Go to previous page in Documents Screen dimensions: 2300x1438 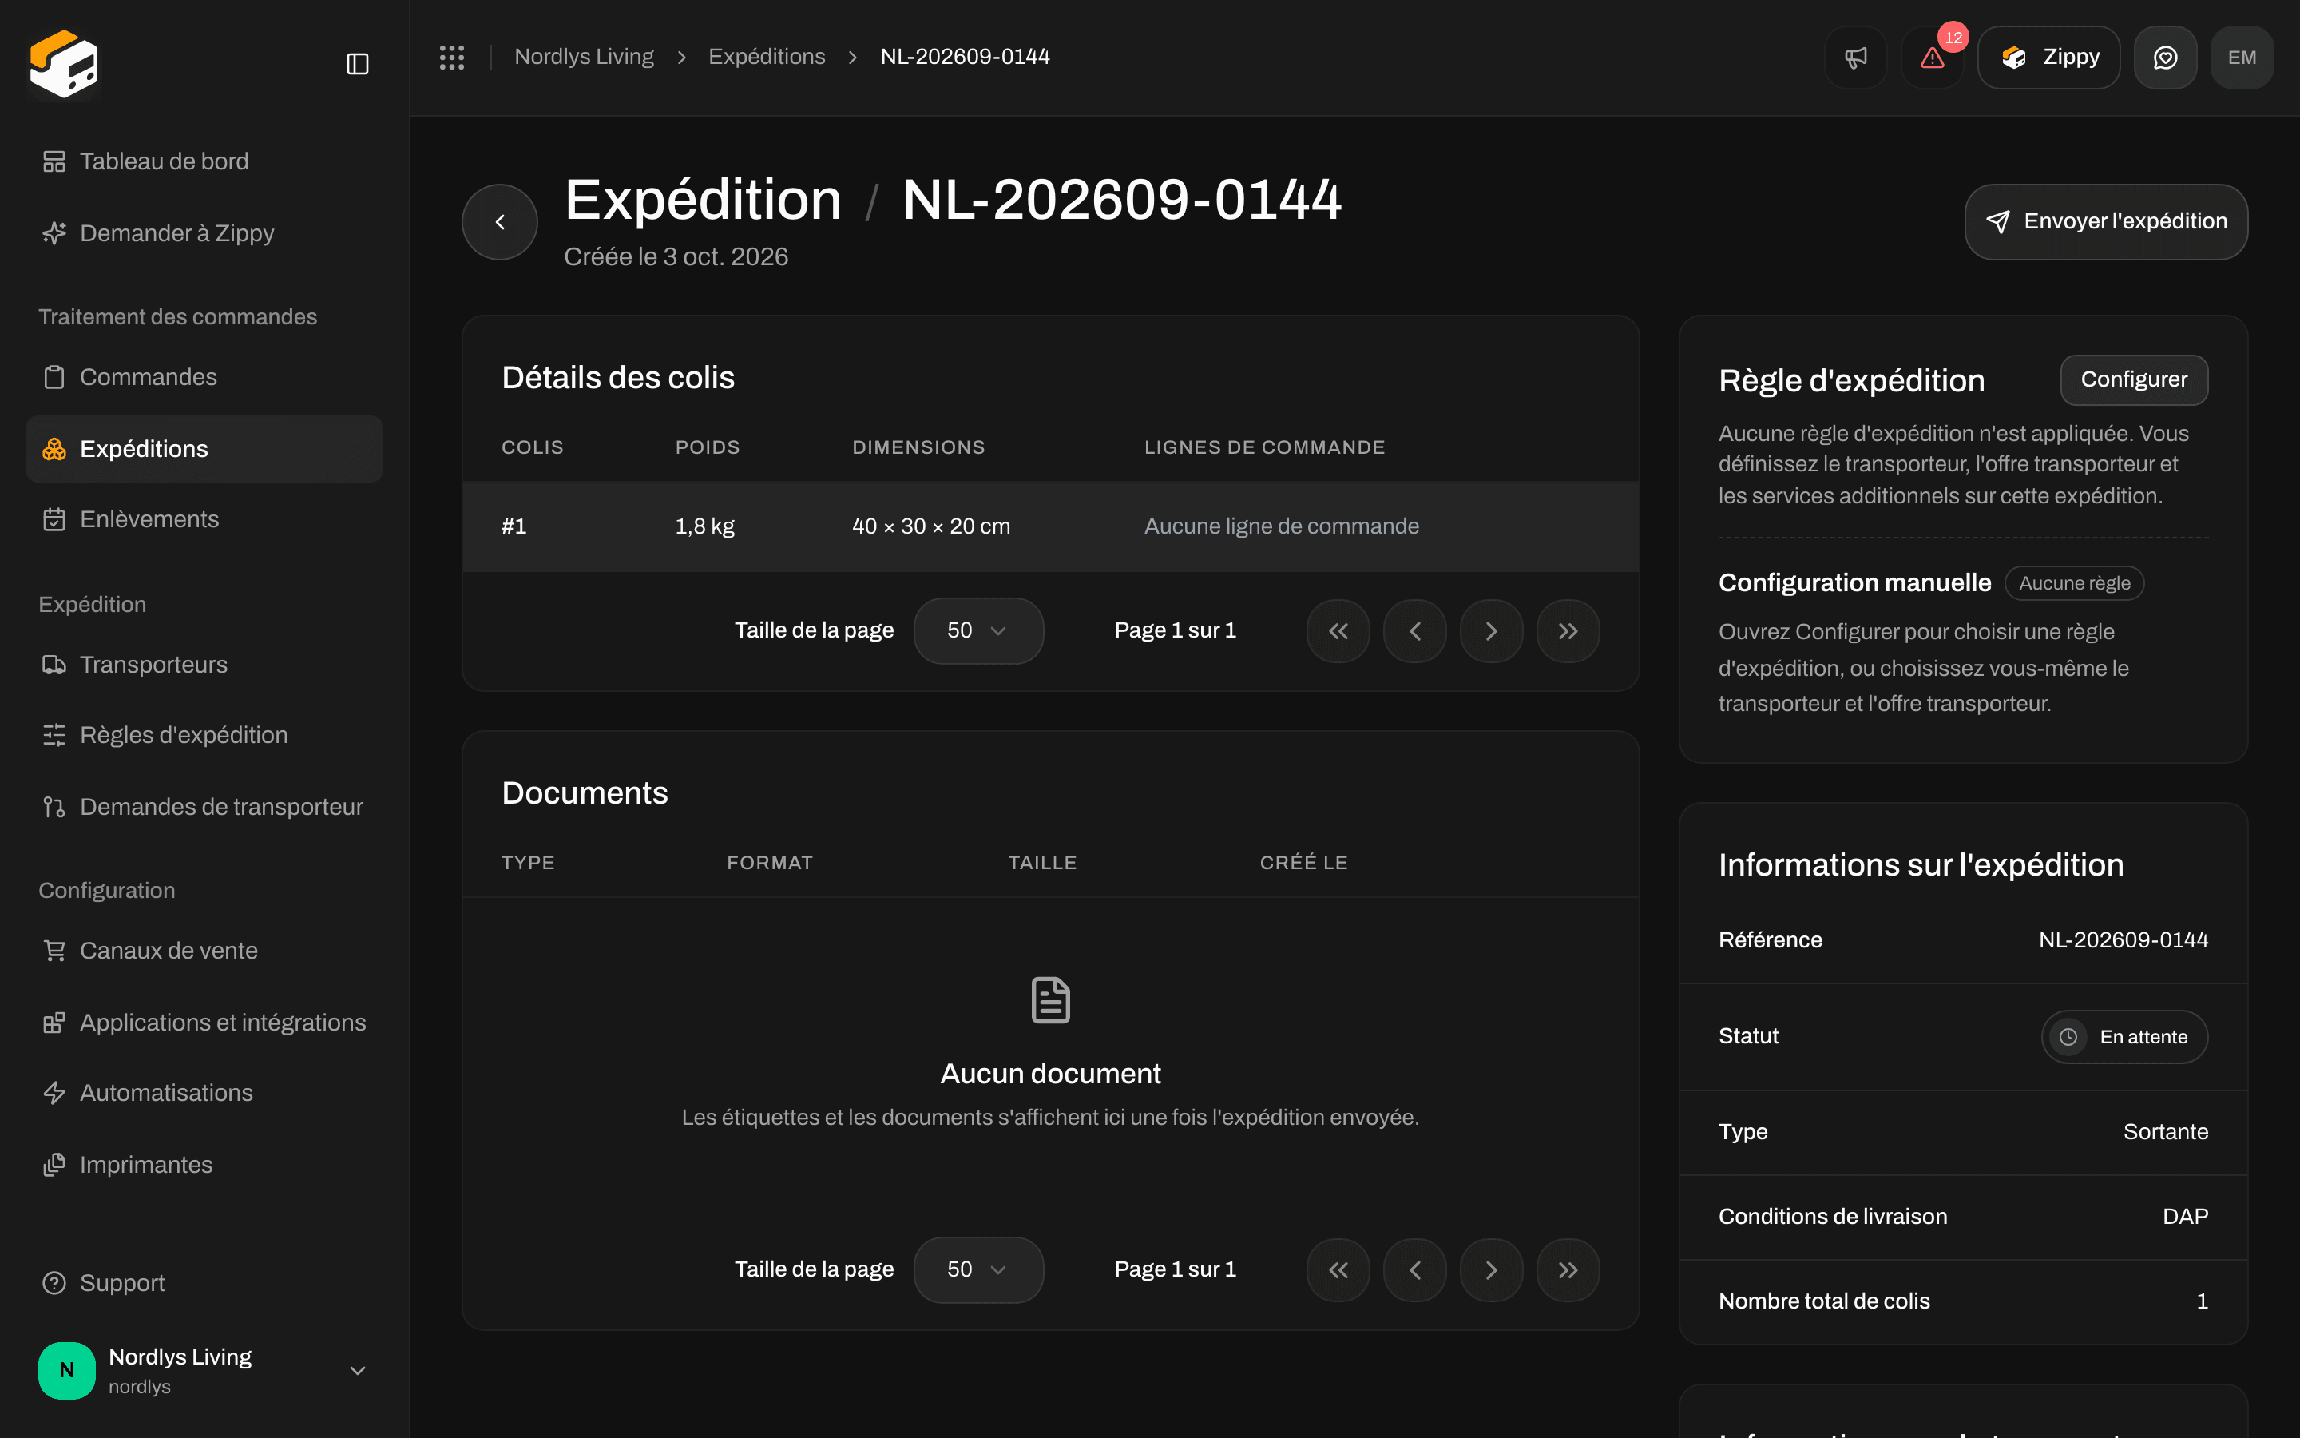[x=1415, y=1269]
